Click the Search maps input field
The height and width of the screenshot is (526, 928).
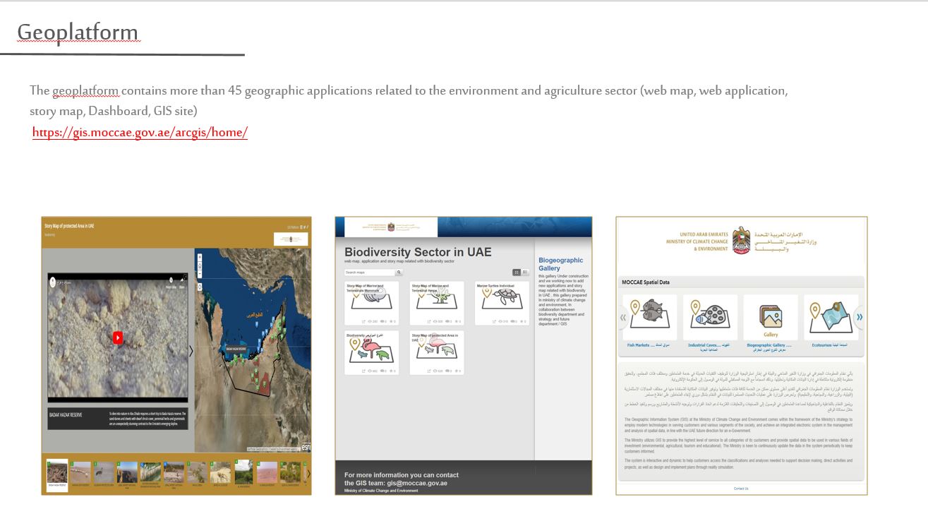(370, 273)
